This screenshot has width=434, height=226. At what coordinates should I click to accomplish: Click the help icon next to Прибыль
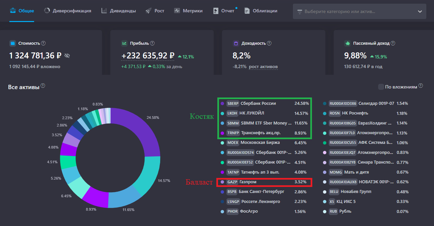(x=152, y=43)
